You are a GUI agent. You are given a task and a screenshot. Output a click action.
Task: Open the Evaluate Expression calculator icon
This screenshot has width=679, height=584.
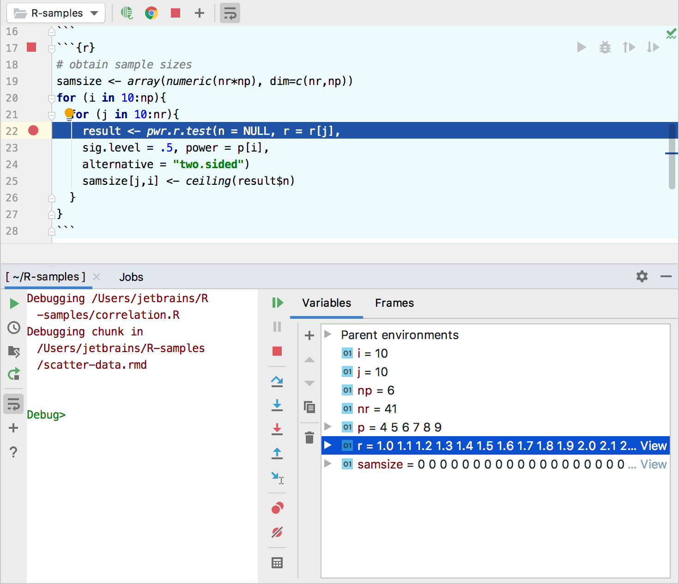277,562
